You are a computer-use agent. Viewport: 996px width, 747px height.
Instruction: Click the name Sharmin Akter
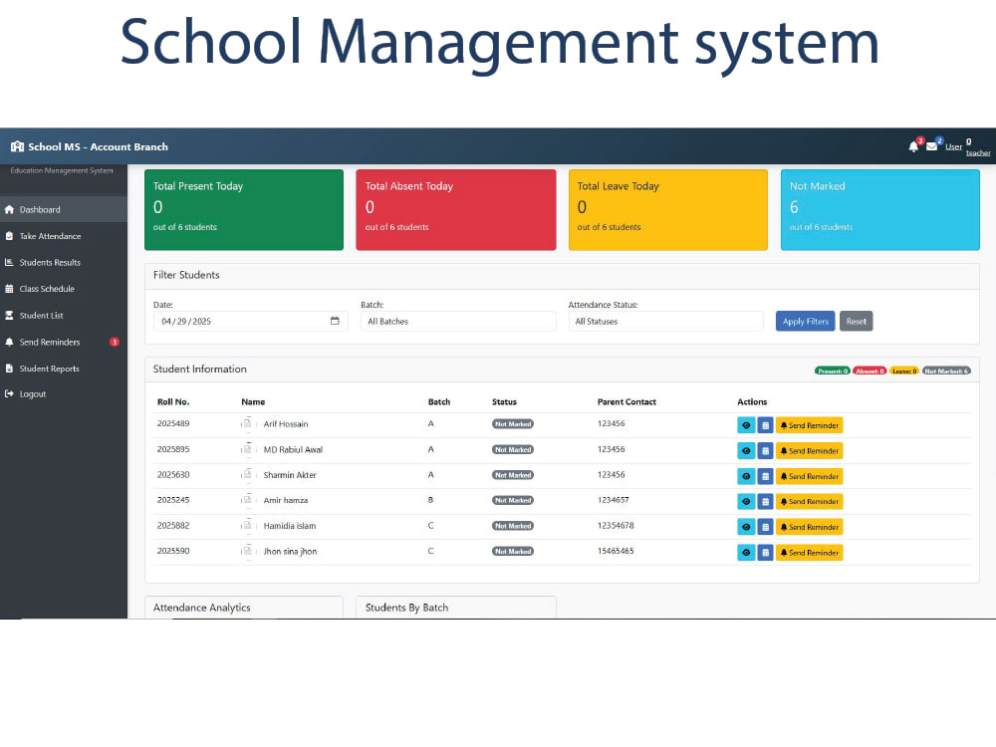[x=290, y=475]
